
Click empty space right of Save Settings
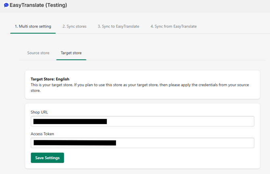click(161, 158)
